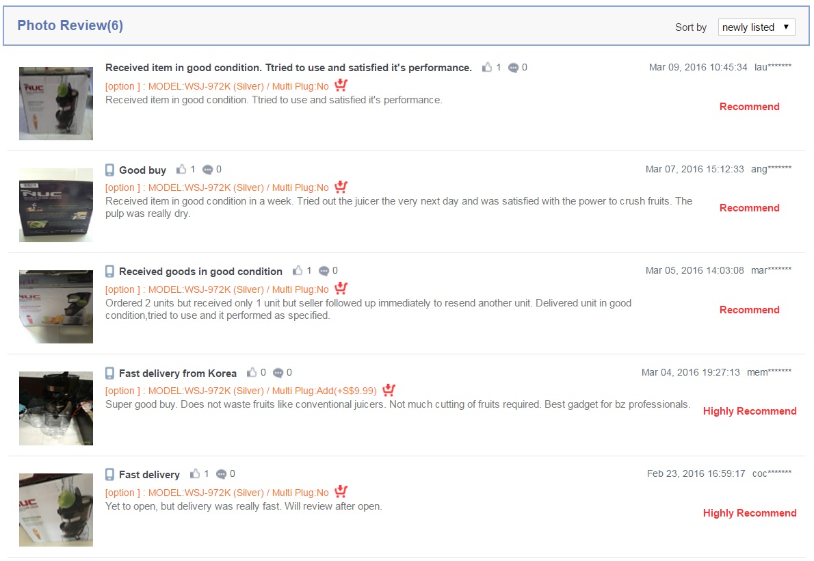Enlarge the 'Fast delivery from Korea' review photo
Viewport: 814px width, 561px height.
pyautogui.click(x=56, y=408)
